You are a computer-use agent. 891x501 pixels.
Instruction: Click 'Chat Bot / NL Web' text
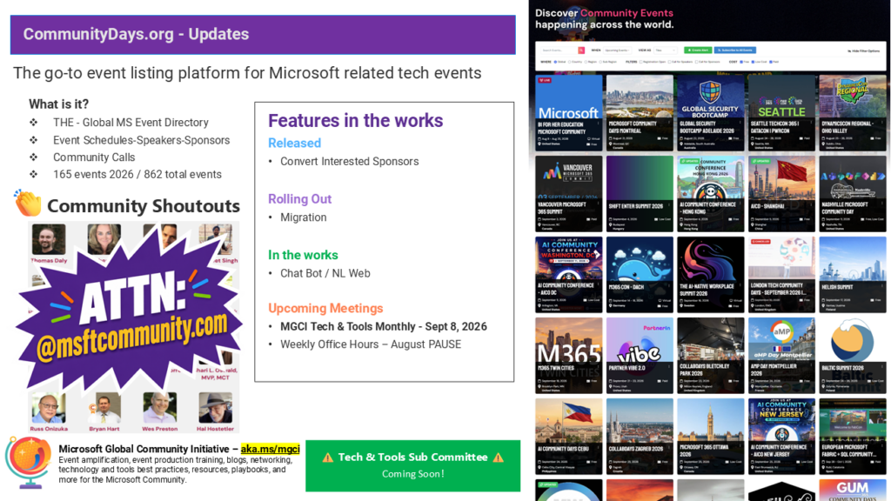point(325,273)
